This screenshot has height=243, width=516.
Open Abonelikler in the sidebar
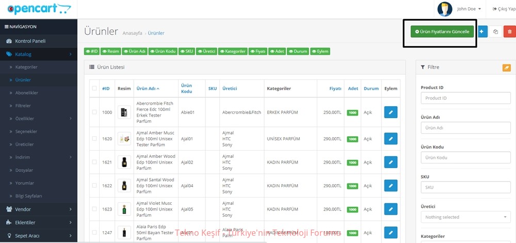(27, 93)
